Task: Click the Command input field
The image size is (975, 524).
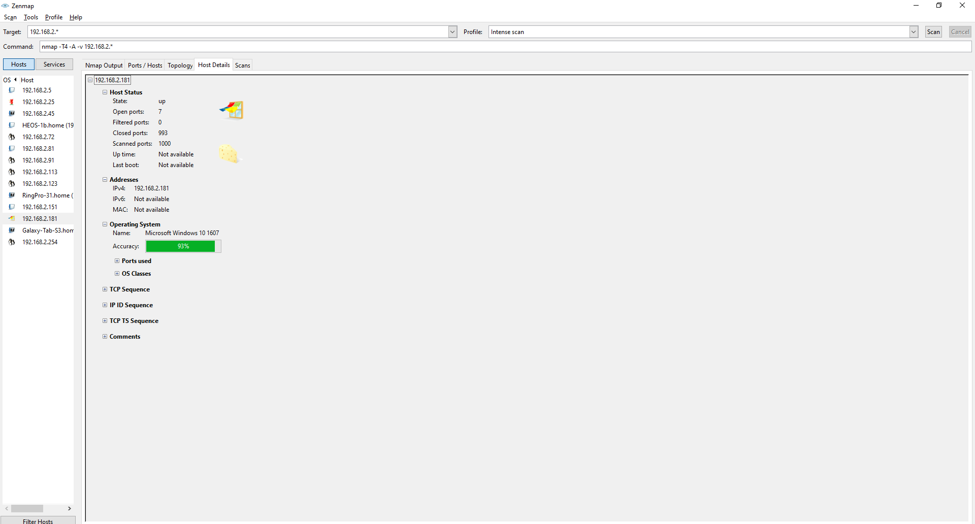Action: pyautogui.click(x=505, y=47)
